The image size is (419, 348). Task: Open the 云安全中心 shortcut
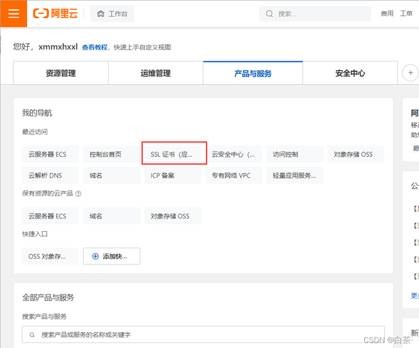[x=234, y=155]
